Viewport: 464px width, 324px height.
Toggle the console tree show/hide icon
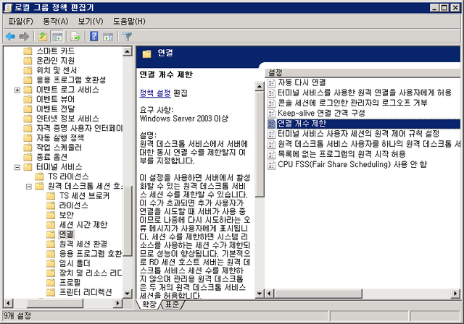(57, 37)
